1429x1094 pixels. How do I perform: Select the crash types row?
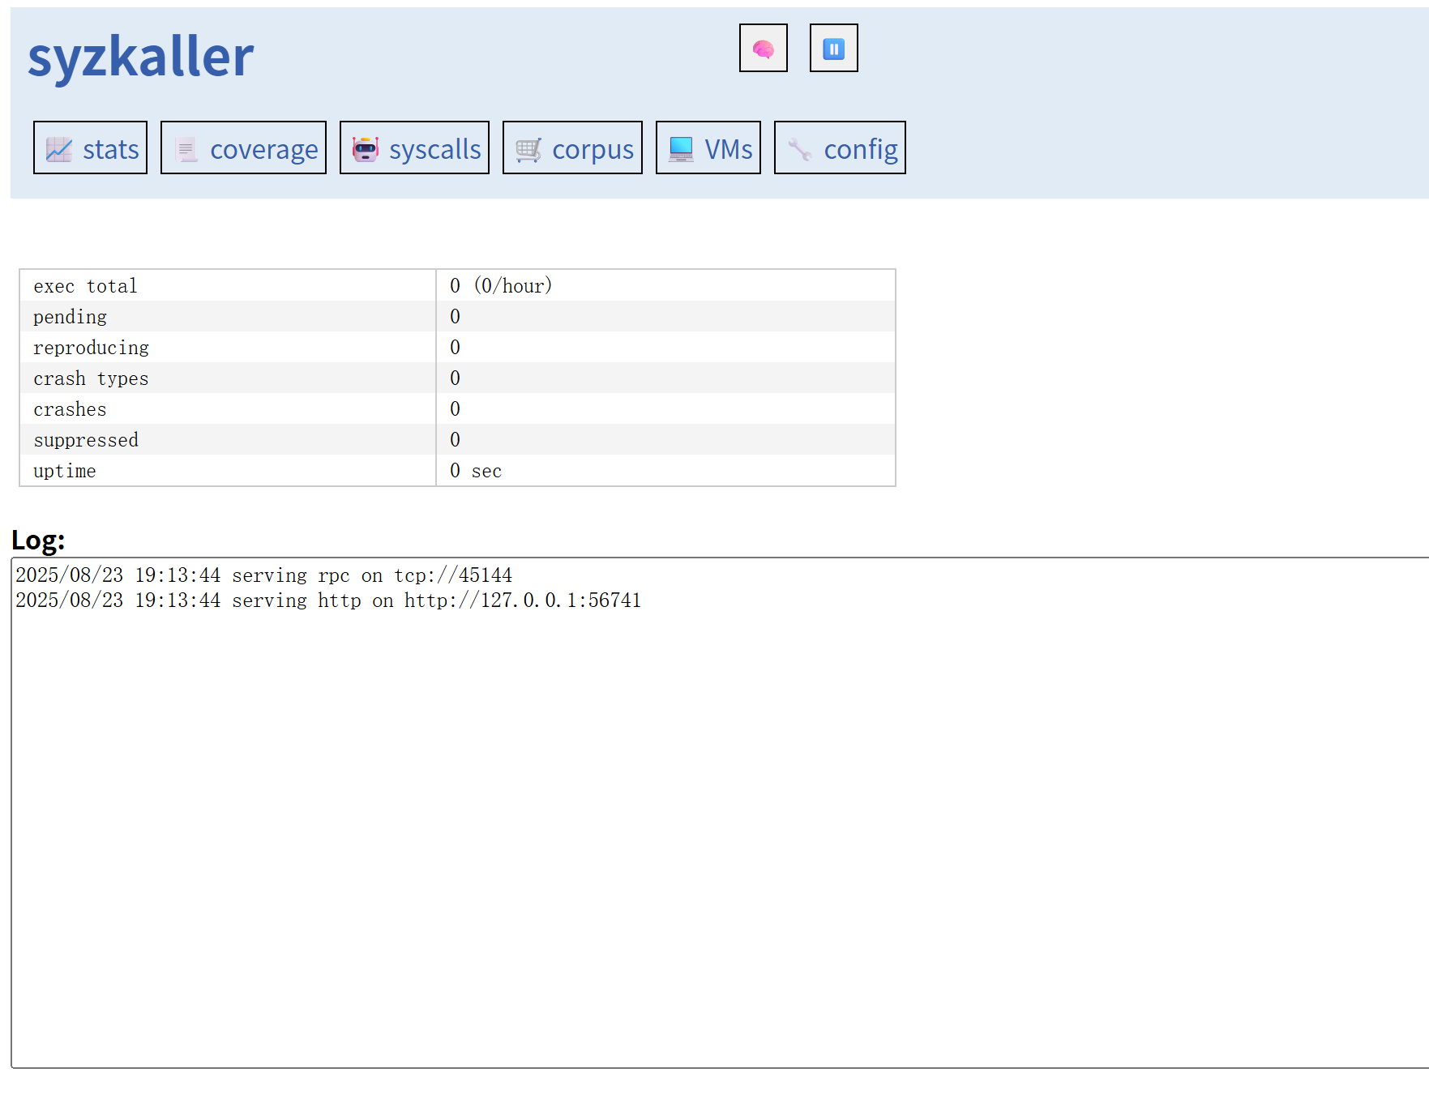[x=91, y=378]
